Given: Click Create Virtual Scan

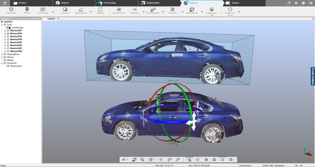Looking at the screenshot, I should (211, 10).
